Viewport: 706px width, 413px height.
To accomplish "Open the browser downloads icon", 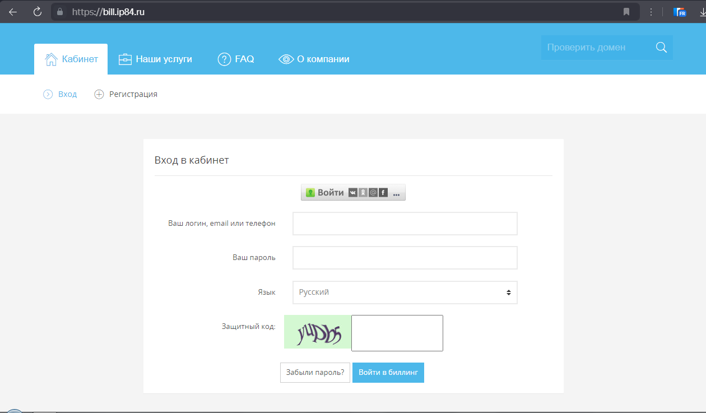I will pyautogui.click(x=702, y=12).
